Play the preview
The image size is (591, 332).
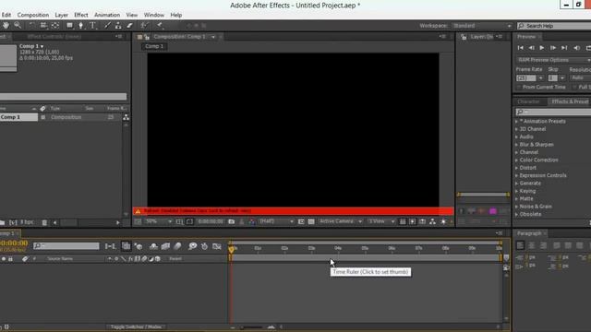click(542, 48)
